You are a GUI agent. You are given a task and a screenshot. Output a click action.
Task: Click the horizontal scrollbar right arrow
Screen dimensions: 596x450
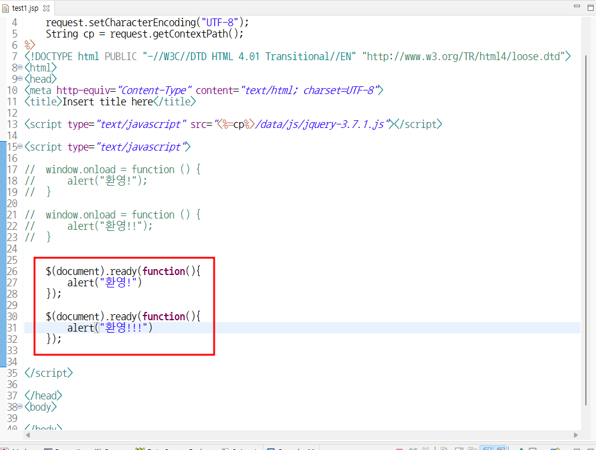(576, 435)
